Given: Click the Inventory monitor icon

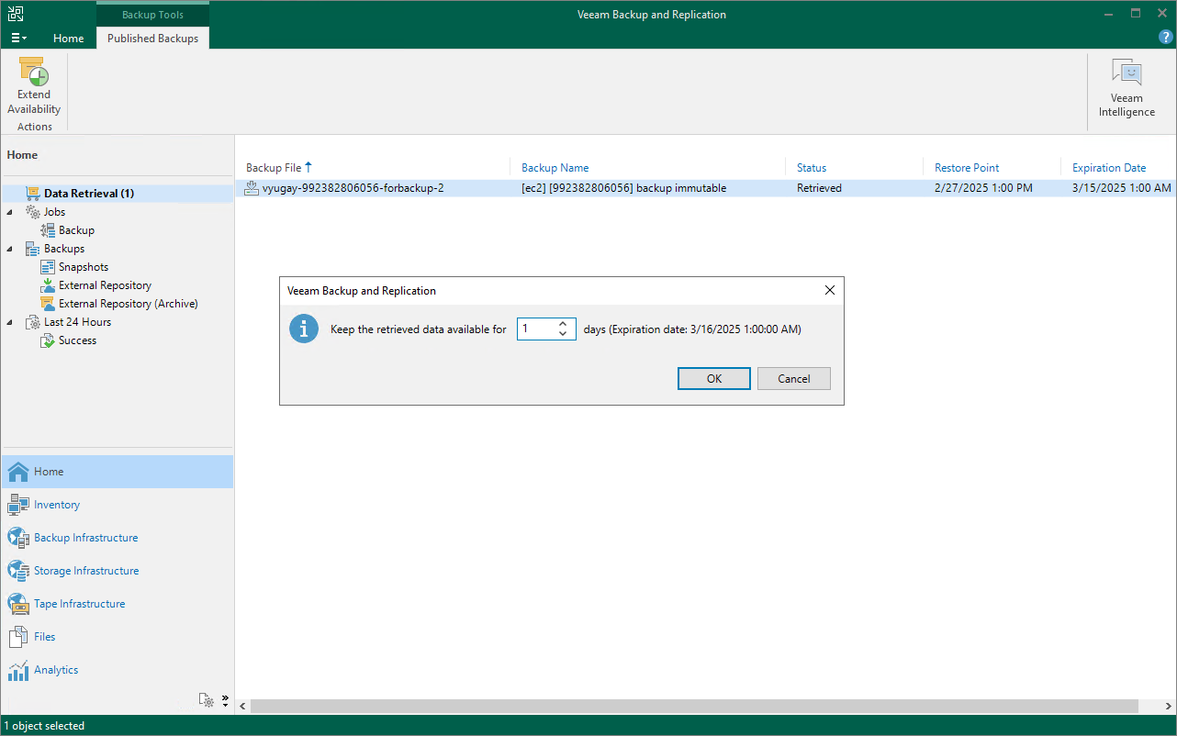Looking at the screenshot, I should point(18,505).
